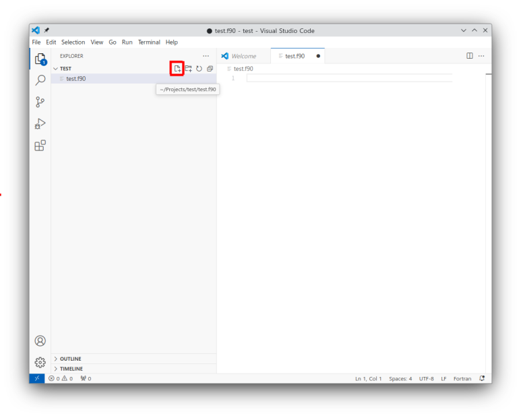
Task: Open the Extensions view
Action: (40, 145)
